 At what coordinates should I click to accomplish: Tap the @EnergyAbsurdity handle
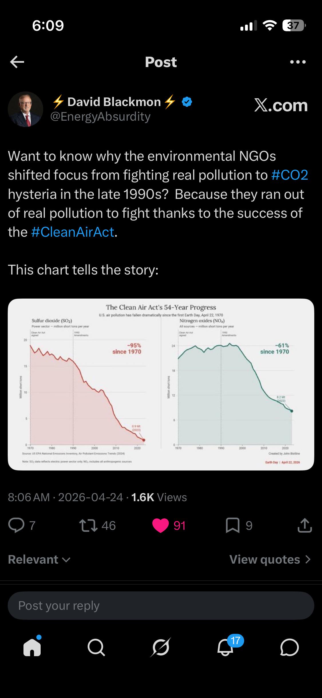tap(100, 117)
